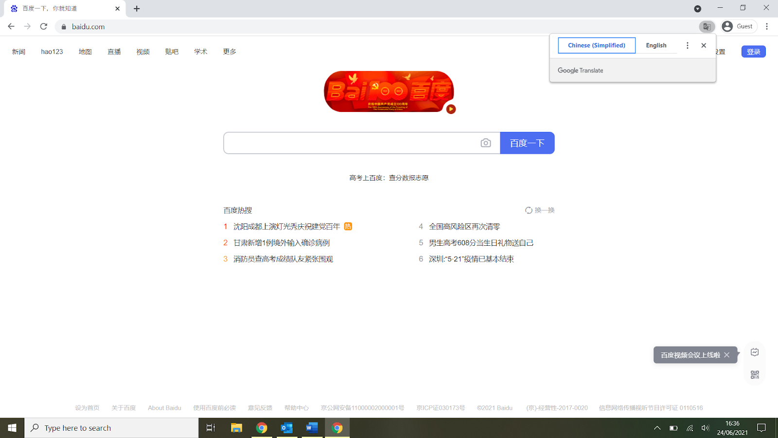The width and height of the screenshot is (778, 438).
Task: Open hot search 沈阳成都上演灯光秀庆祝建党百年
Action: point(286,227)
